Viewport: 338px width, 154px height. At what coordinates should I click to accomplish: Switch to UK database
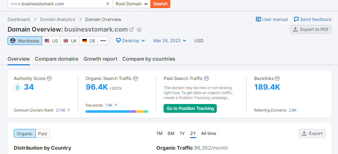pyautogui.click(x=70, y=41)
